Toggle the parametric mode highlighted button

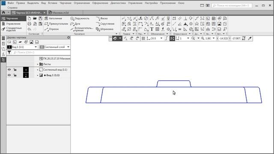(x=172, y=38)
